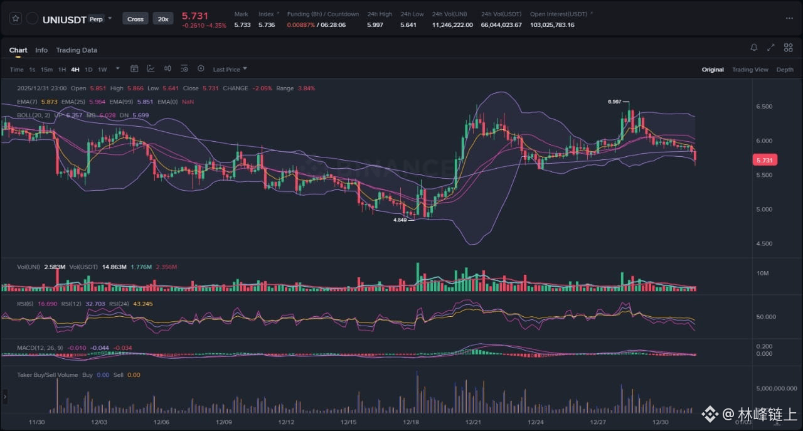The width and height of the screenshot is (803, 431).
Task: Open the three-dot more menu in header
Action: [x=789, y=19]
